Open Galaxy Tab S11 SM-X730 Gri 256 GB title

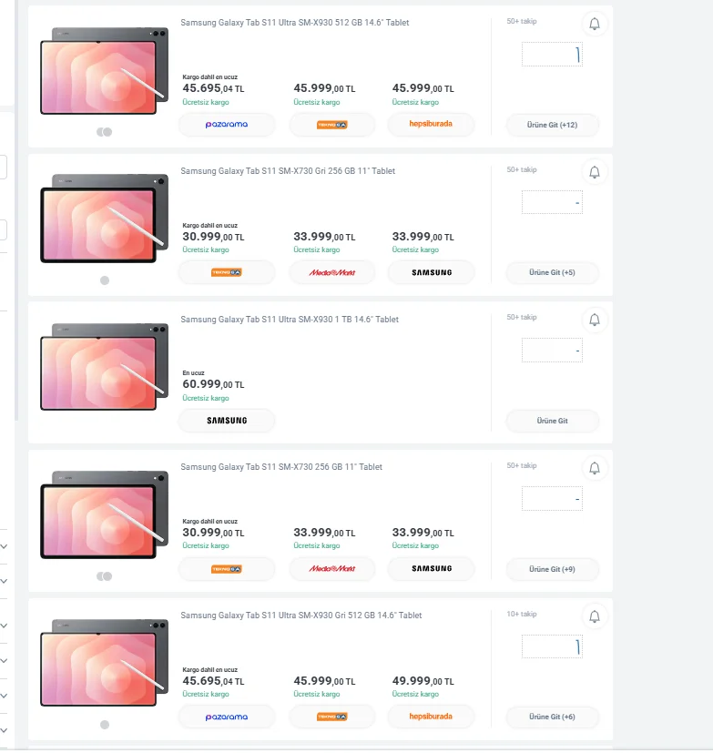tap(288, 171)
